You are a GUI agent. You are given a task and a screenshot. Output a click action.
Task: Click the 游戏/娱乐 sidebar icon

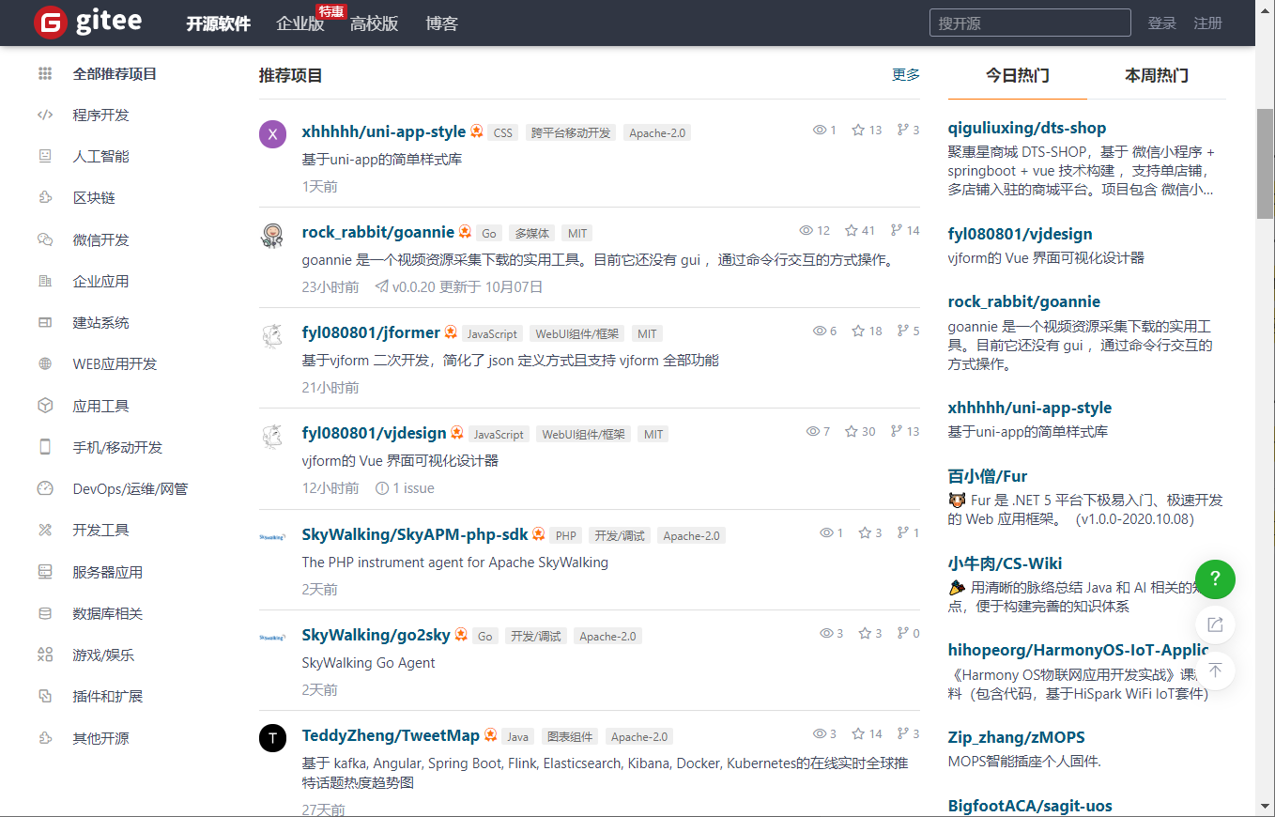pyautogui.click(x=45, y=655)
